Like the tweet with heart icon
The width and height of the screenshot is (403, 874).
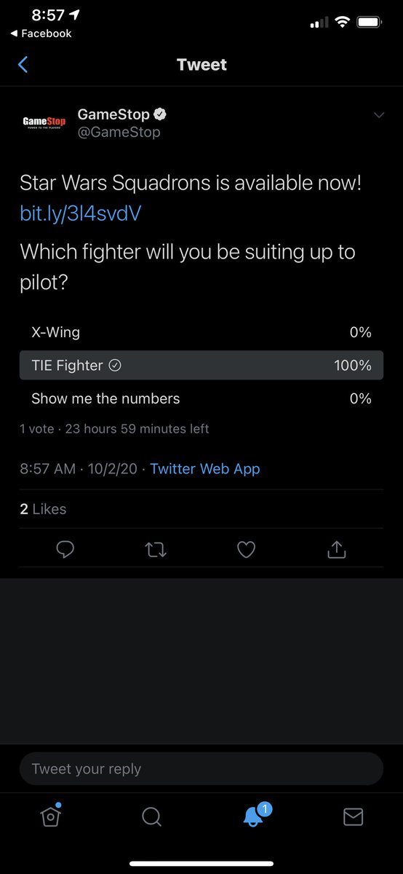(247, 550)
